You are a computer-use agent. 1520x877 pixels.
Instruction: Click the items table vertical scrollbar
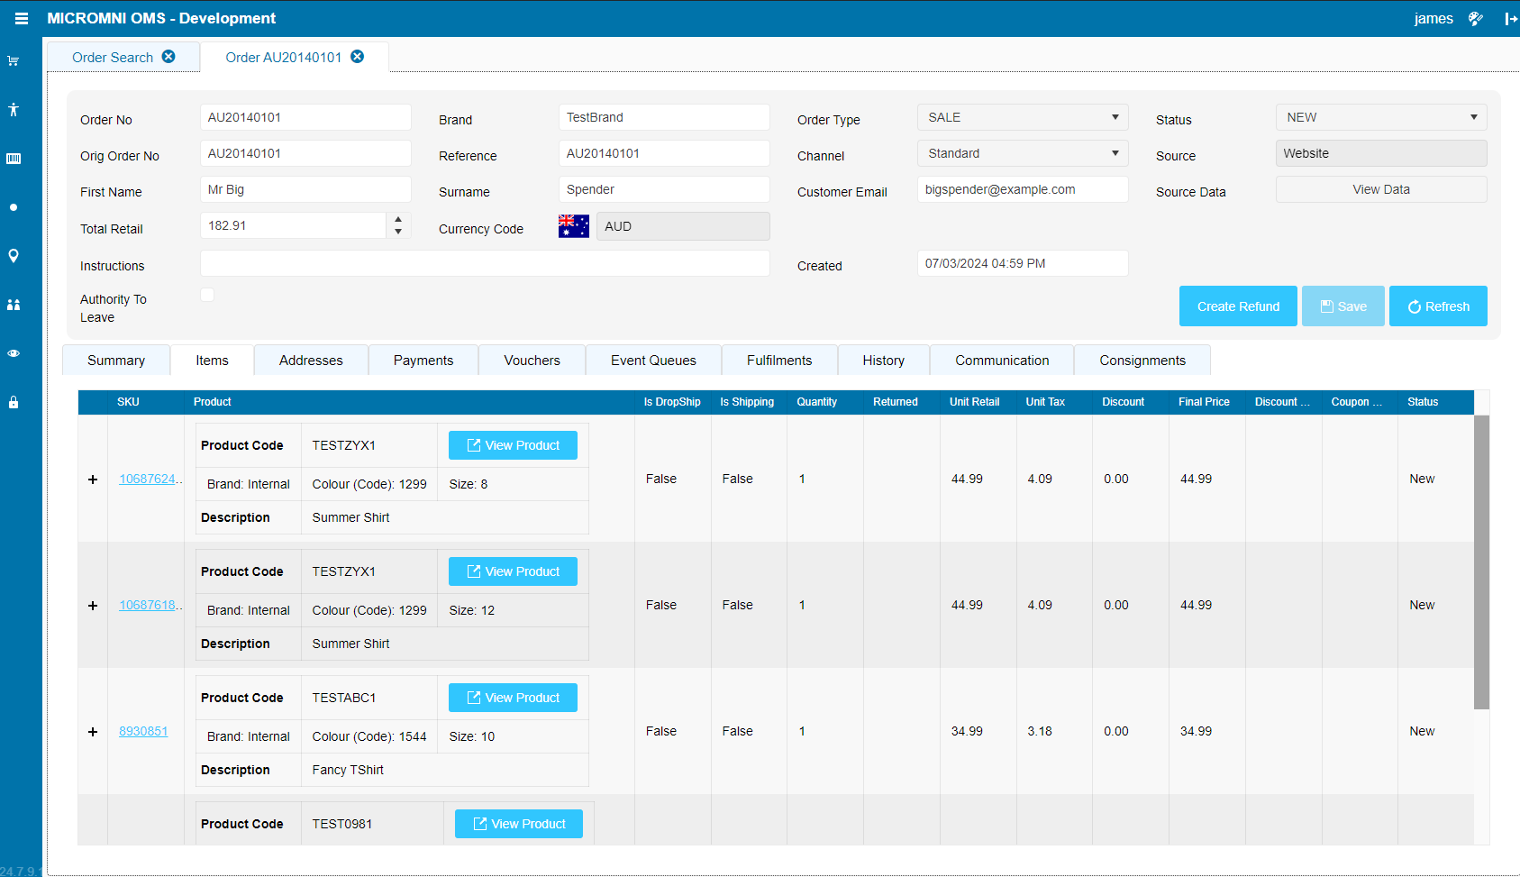pyautogui.click(x=1481, y=562)
